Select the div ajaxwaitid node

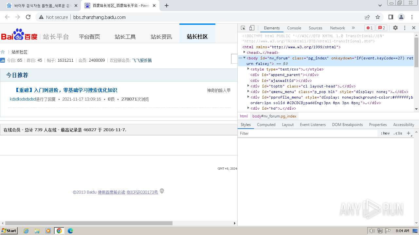pyautogui.click(x=281, y=80)
